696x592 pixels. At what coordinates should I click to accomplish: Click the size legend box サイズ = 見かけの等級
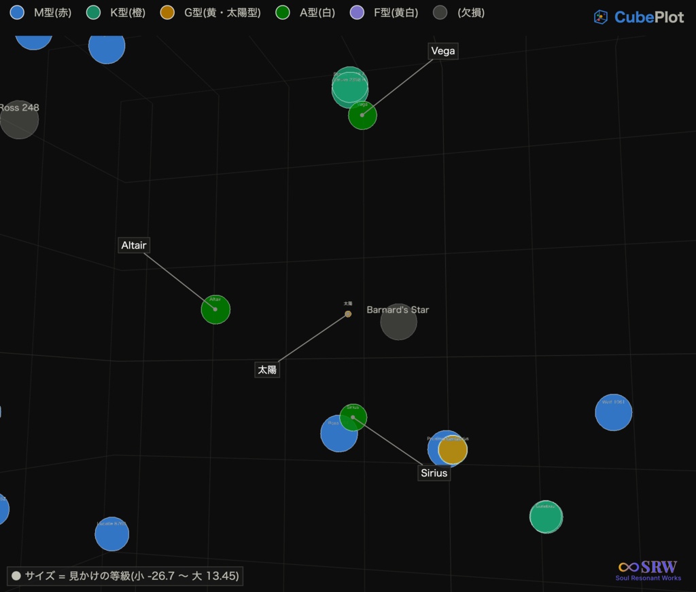pyautogui.click(x=125, y=576)
